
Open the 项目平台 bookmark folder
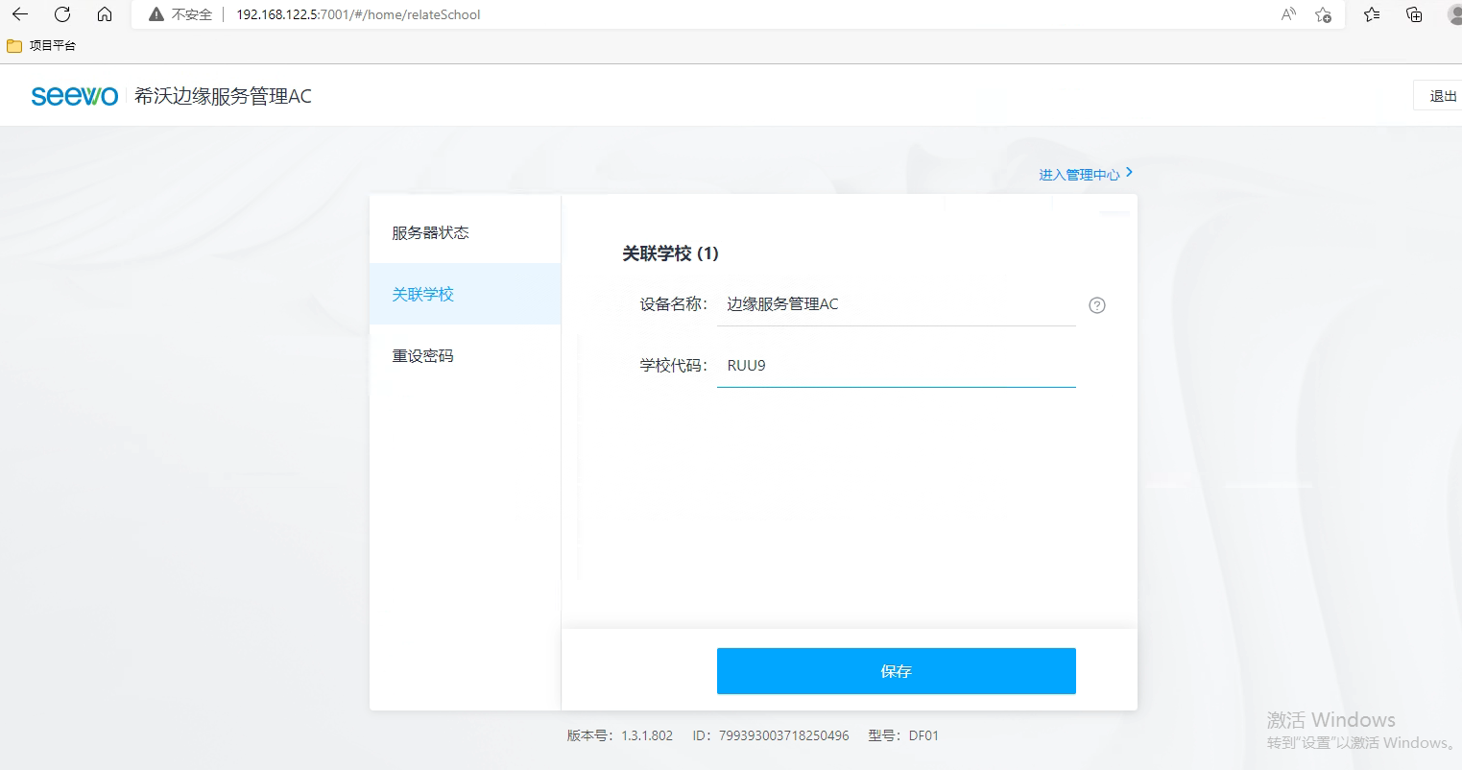pos(41,45)
